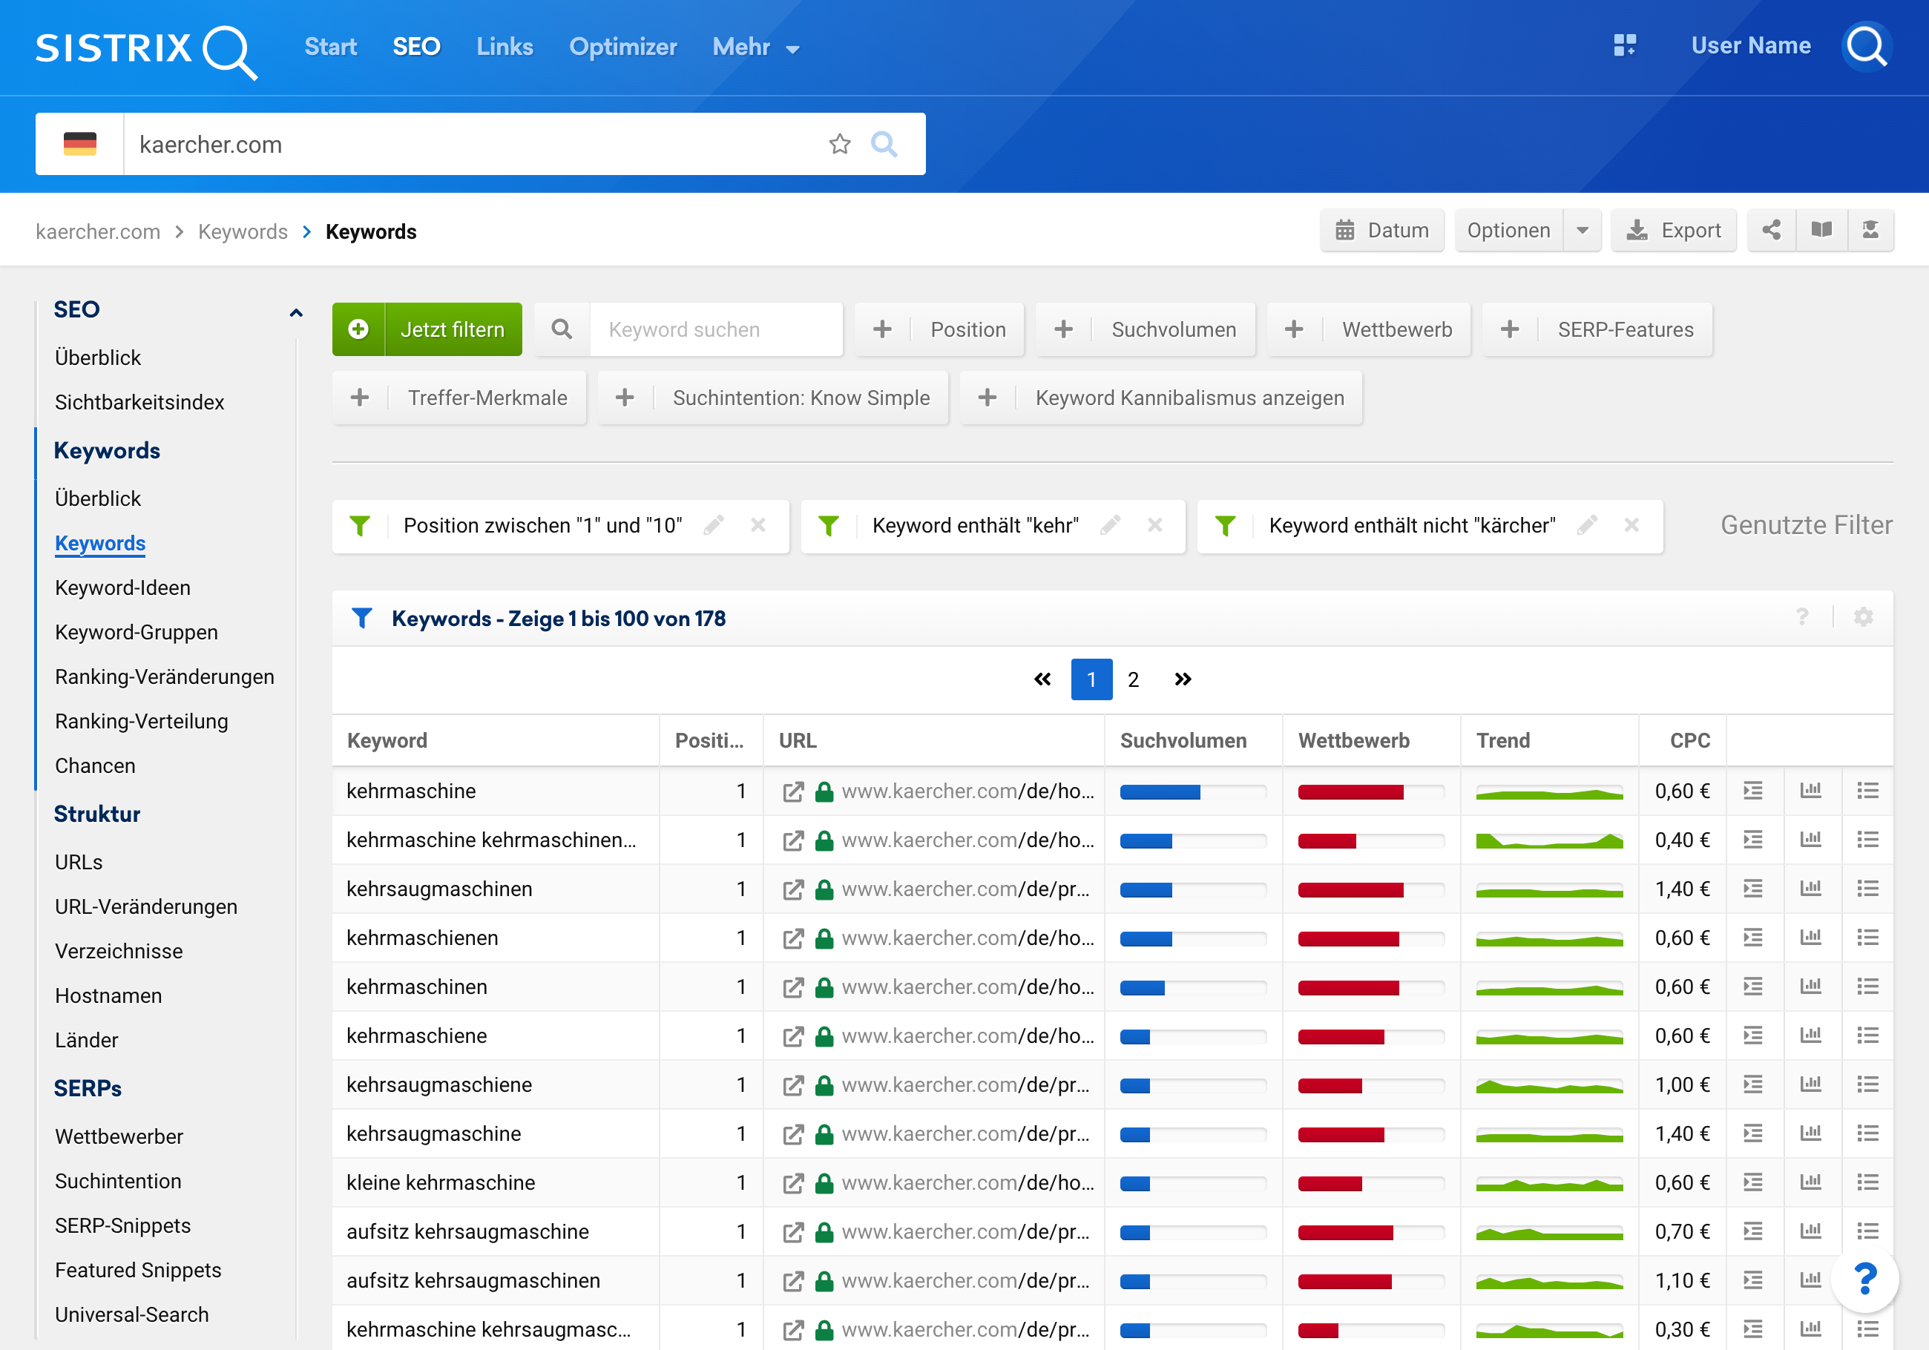Open table settings gear icon
Image resolution: width=1929 pixels, height=1350 pixels.
1863,617
